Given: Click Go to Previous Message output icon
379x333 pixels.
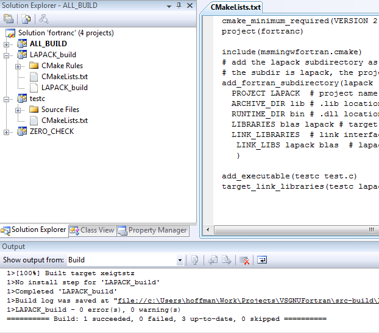Looking at the screenshot, I should pos(213,260).
